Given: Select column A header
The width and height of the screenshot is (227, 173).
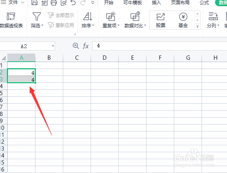Looking at the screenshot, I should (22, 58).
